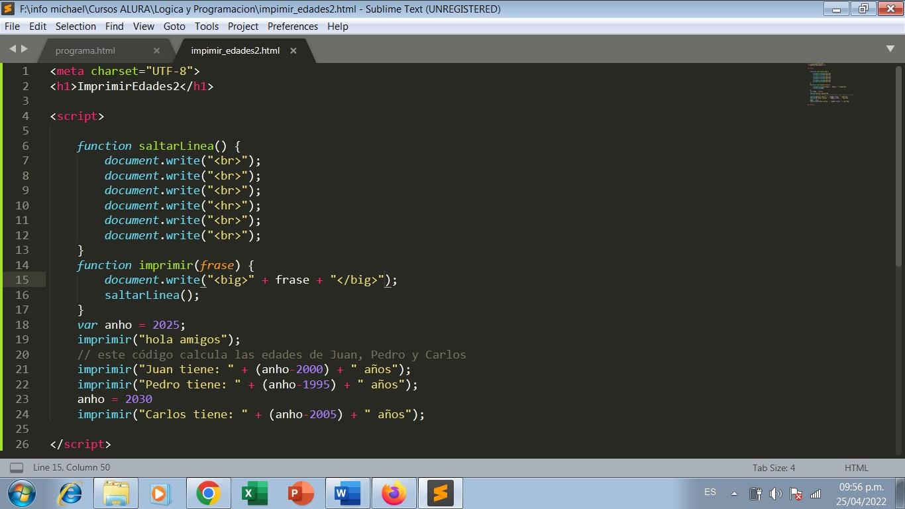Close the programa.html tab
The height and width of the screenshot is (509, 905).
[x=156, y=50]
